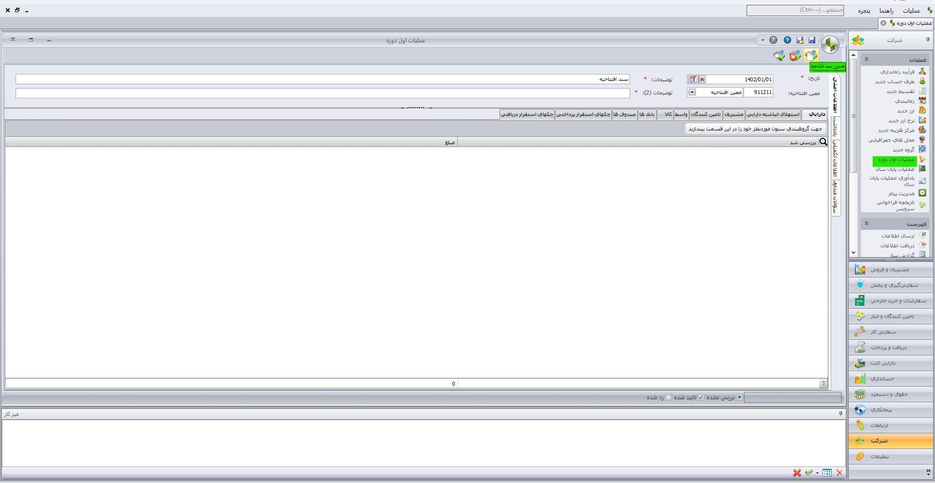The height and width of the screenshot is (483, 935).
Task: Collapse the فهرست section with chevron
Action: point(866,223)
